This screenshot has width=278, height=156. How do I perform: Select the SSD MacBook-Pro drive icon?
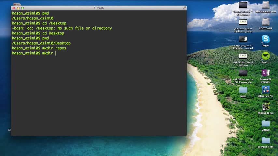click(x=266, y=5)
